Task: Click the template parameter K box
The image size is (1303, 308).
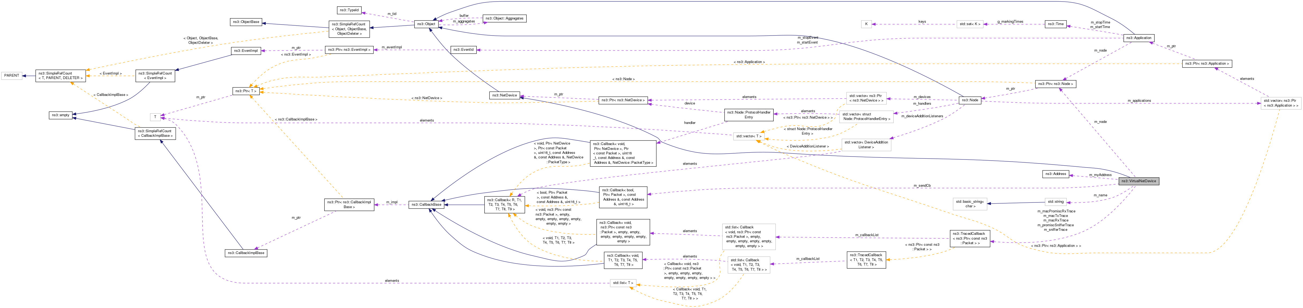Action: tap(866, 24)
